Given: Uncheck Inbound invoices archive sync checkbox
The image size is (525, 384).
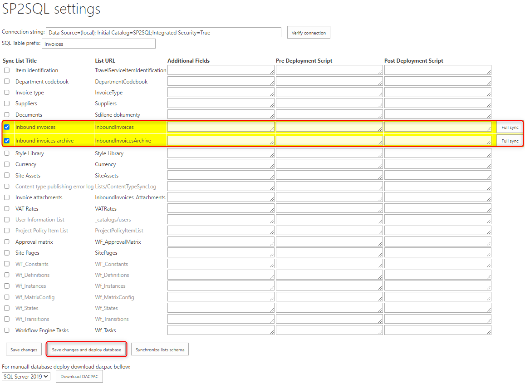Looking at the screenshot, I should tap(7, 141).
